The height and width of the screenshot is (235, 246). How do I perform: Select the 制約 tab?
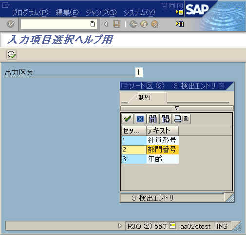(144, 98)
